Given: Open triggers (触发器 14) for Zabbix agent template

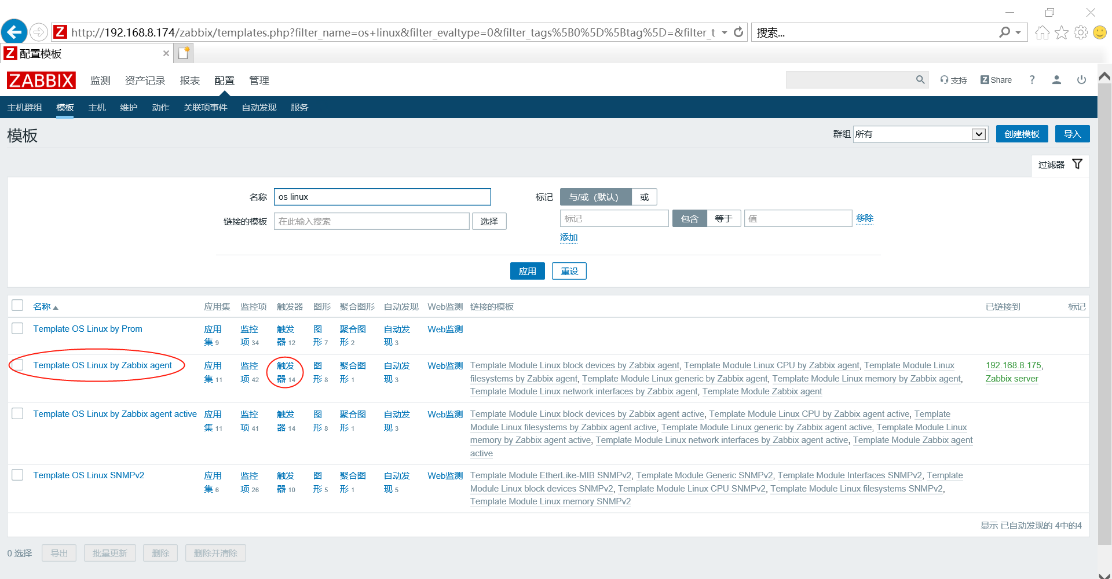Looking at the screenshot, I should click(x=286, y=372).
